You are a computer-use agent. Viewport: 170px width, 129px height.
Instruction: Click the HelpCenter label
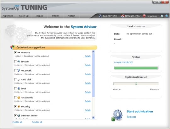(153, 16)
